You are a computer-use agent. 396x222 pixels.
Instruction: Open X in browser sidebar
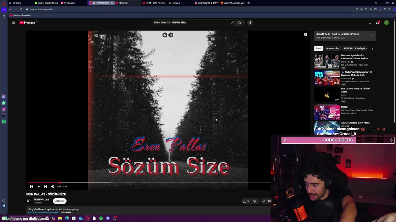tap(4, 115)
